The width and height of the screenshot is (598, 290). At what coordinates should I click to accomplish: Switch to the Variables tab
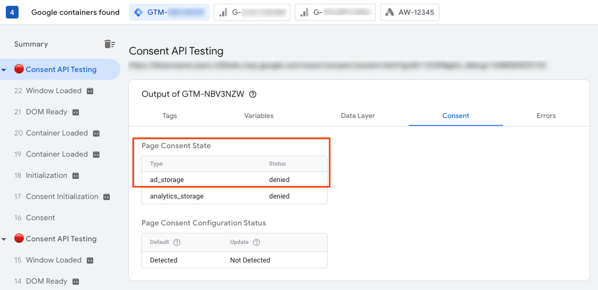(x=259, y=116)
